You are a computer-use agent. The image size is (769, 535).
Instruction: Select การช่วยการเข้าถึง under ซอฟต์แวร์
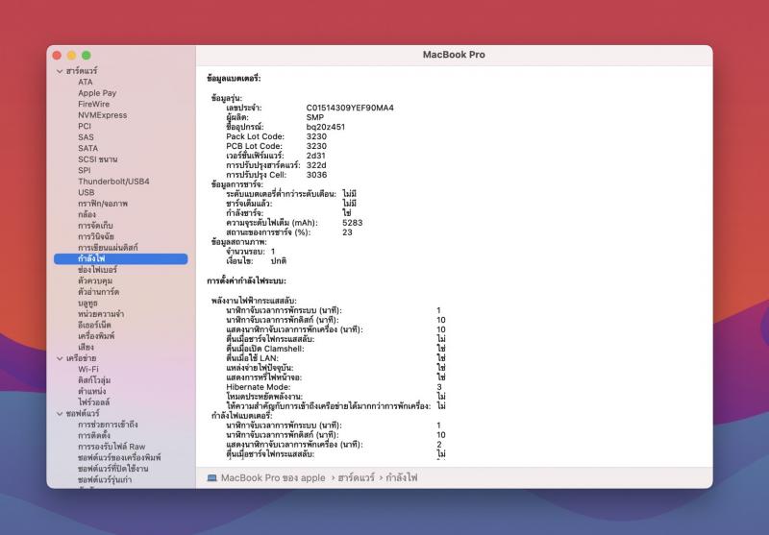pos(108,425)
